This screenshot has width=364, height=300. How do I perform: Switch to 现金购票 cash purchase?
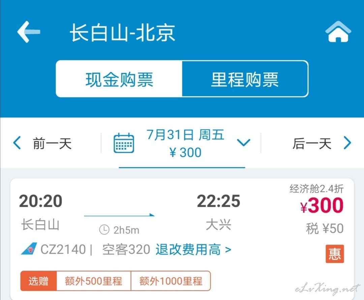coord(119,79)
